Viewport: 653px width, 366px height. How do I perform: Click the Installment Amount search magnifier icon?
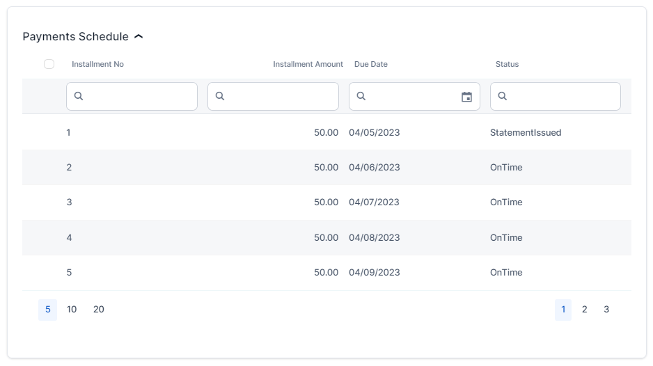click(220, 97)
